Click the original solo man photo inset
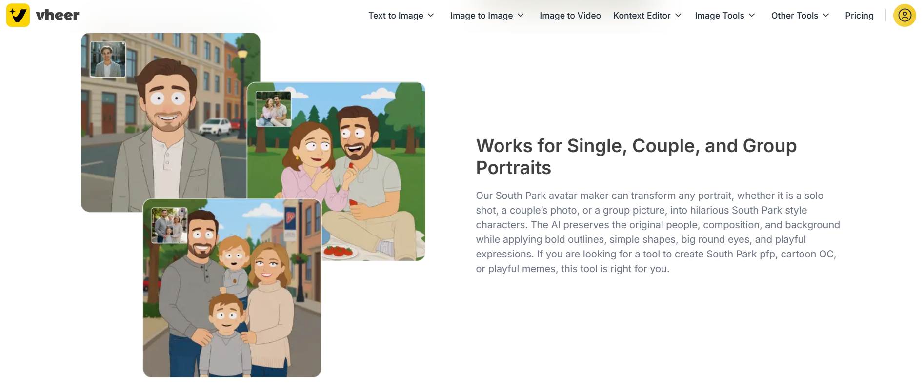The height and width of the screenshot is (392, 923). click(x=108, y=59)
